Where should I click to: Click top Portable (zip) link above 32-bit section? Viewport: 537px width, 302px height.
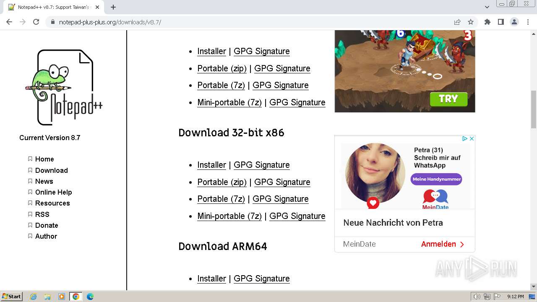point(222,68)
